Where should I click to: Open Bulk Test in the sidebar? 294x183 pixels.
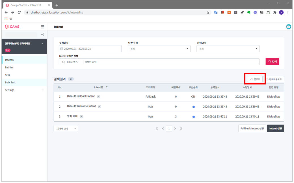(10, 82)
